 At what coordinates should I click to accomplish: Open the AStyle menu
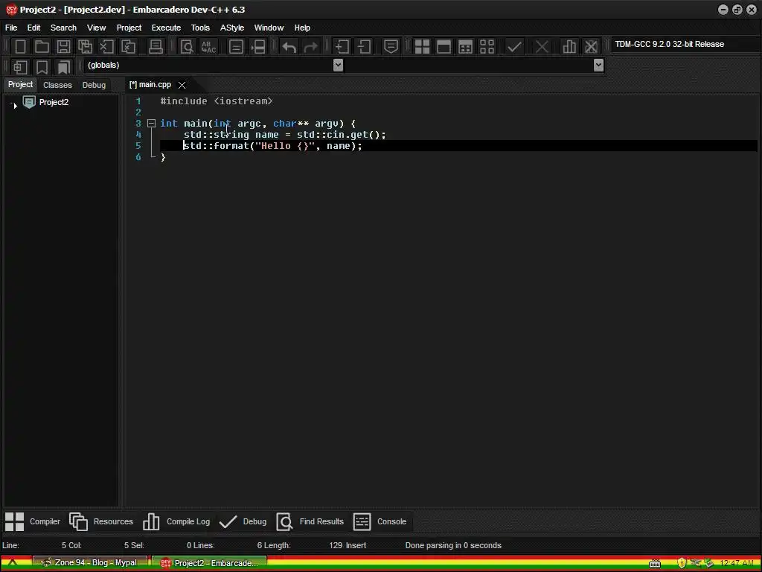(x=232, y=28)
